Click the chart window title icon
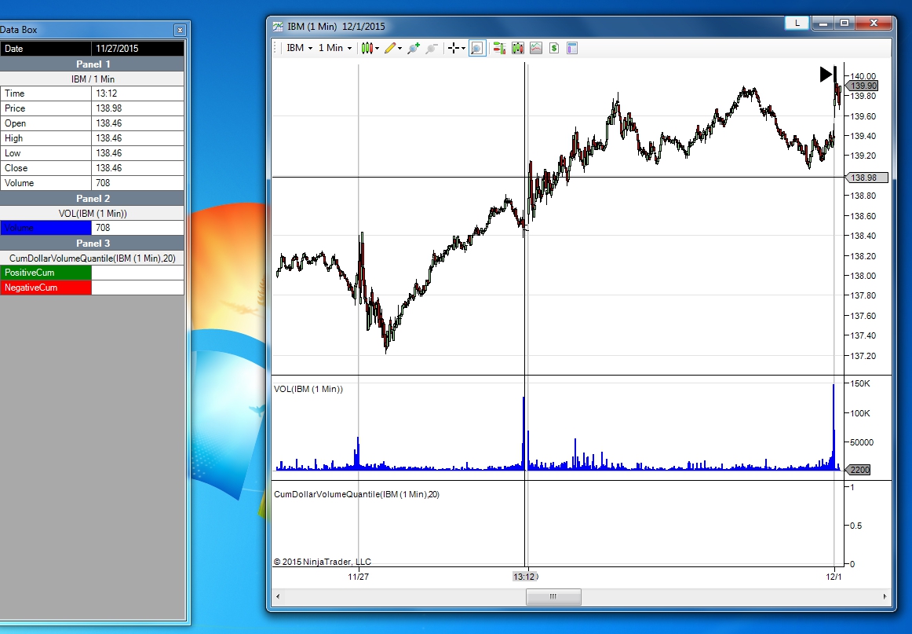Image resolution: width=912 pixels, height=634 pixels. 278,26
